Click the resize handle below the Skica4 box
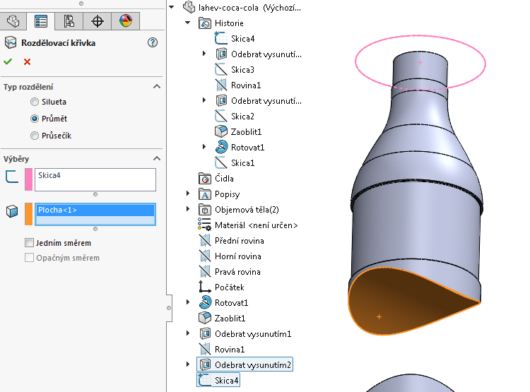530x392 pixels. click(x=95, y=194)
